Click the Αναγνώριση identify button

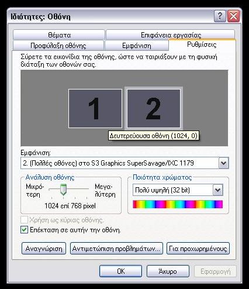tap(44, 249)
